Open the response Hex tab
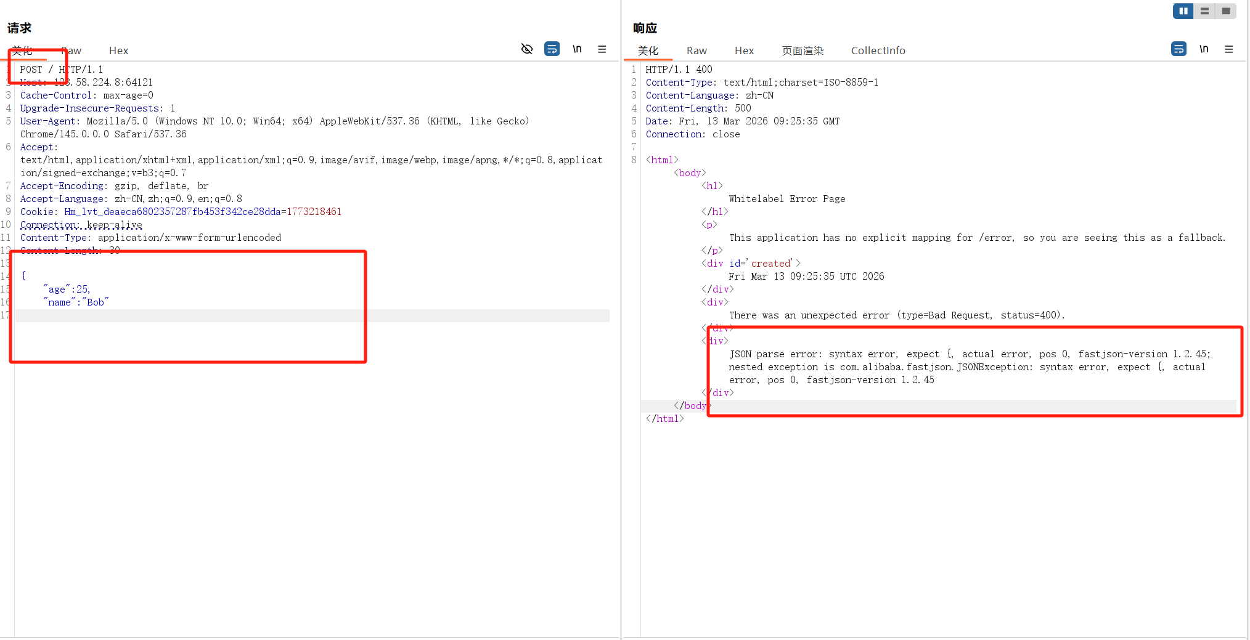Image resolution: width=1250 pixels, height=640 pixels. (x=744, y=51)
